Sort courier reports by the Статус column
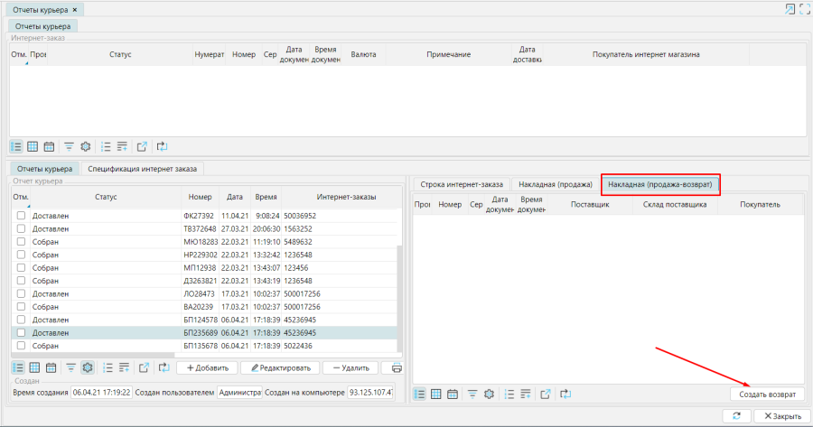The width and height of the screenshot is (813, 427). [105, 197]
